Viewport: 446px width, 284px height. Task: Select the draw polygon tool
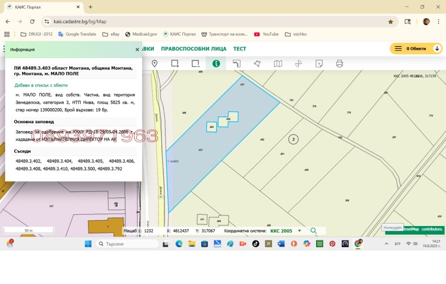257,64
